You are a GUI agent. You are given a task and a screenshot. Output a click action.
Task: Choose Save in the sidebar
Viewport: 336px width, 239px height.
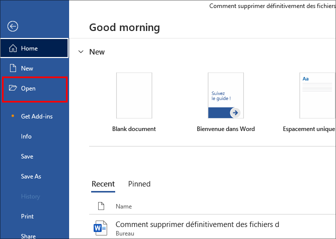click(35, 156)
